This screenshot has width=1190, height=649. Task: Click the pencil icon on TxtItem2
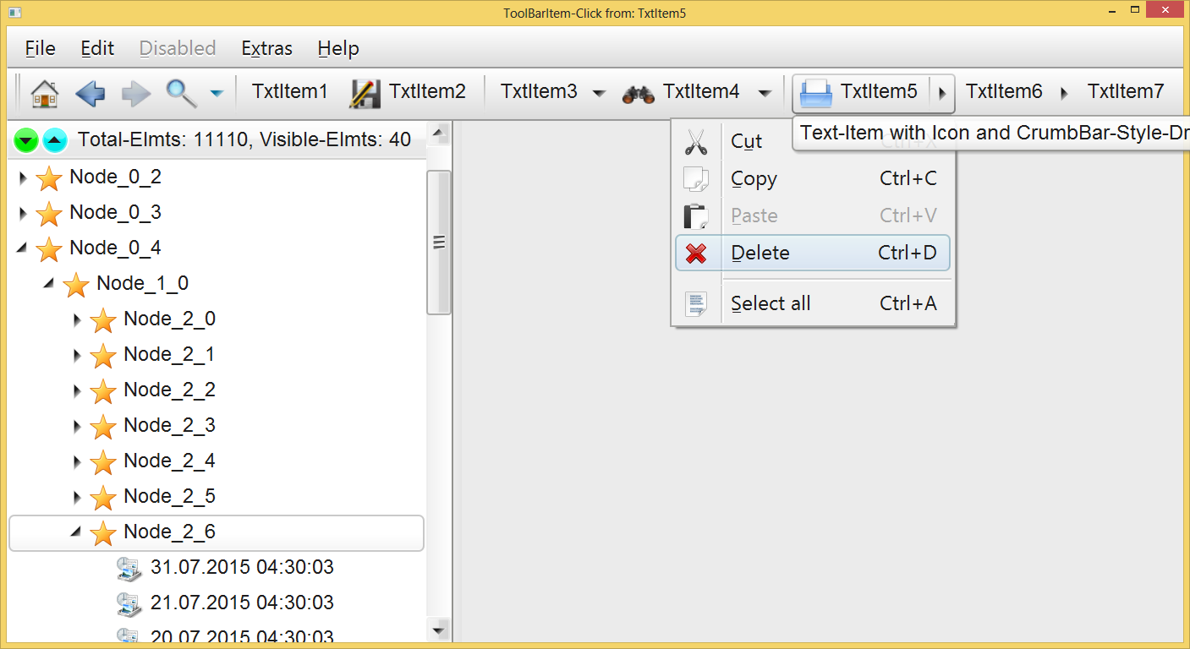pos(365,91)
